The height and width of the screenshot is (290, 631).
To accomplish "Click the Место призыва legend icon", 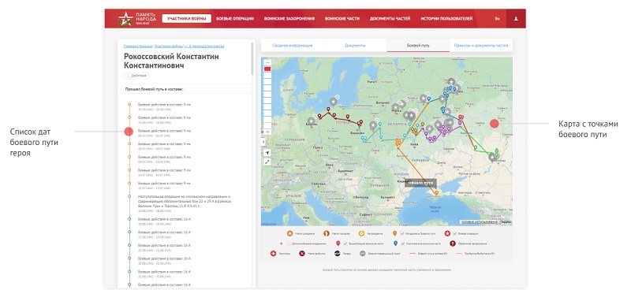I will (326, 233).
